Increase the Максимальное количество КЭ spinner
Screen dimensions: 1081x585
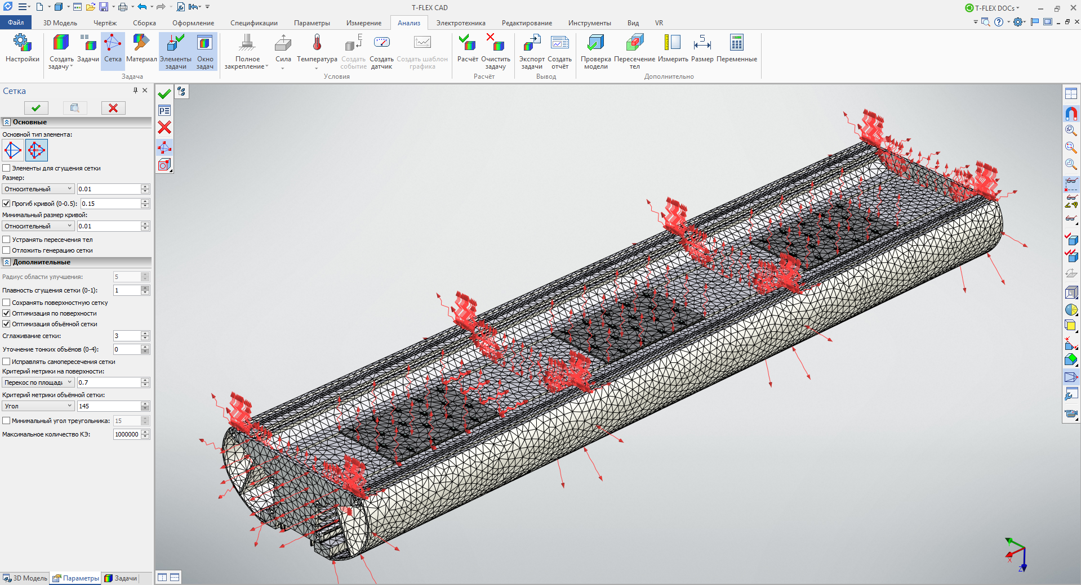click(145, 432)
